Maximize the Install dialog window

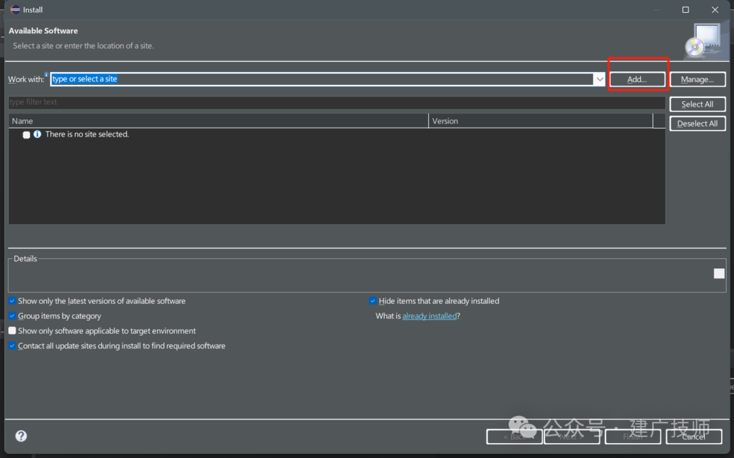(685, 10)
